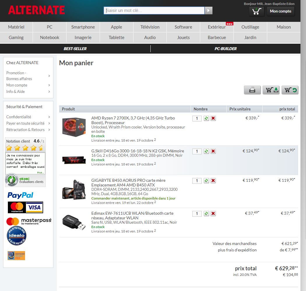Viewport: 306px width, 291px height.
Task: Click the quantity field for Edimax adapter
Action: coord(197,214)
